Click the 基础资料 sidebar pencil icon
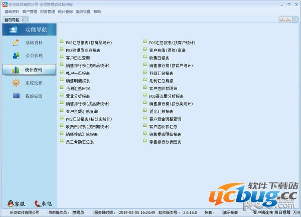 click(16, 43)
